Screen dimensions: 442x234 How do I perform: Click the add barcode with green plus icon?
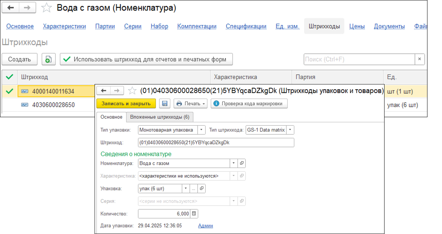48,59
